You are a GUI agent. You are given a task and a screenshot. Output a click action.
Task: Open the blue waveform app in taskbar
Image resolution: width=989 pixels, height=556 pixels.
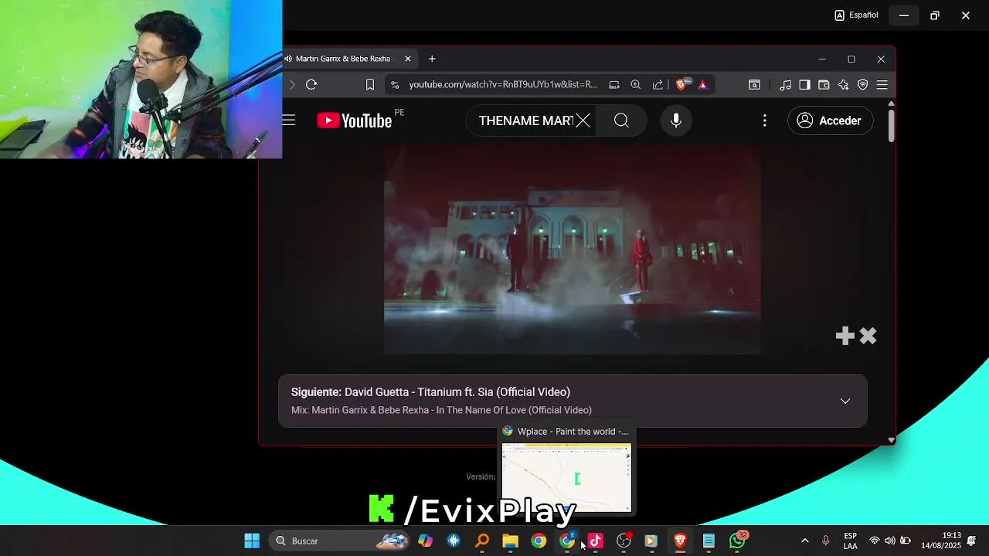click(454, 541)
